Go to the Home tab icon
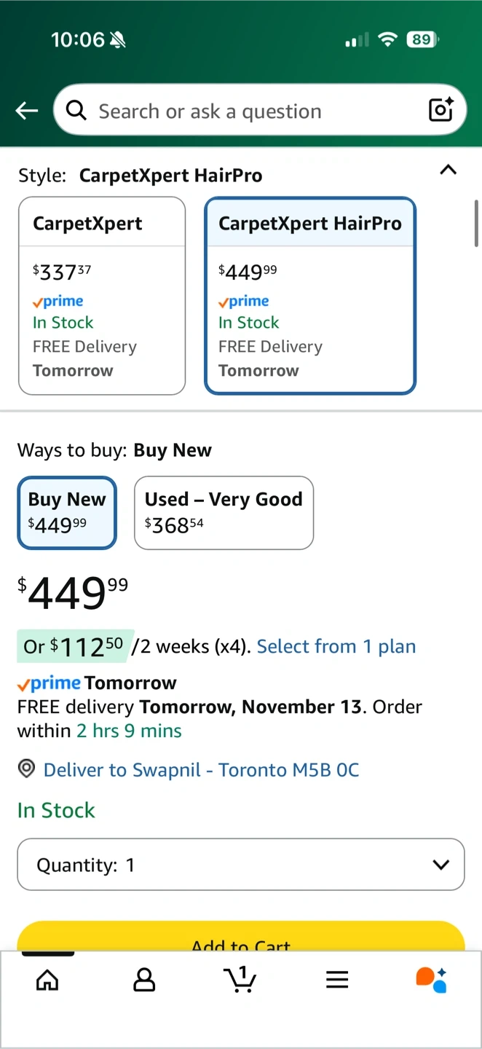Image resolution: width=482 pixels, height=1049 pixels. click(x=47, y=980)
